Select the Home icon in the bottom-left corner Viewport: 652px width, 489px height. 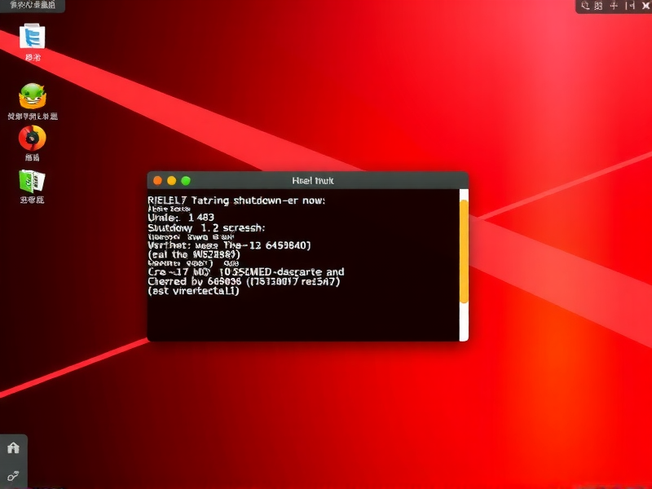click(x=13, y=448)
